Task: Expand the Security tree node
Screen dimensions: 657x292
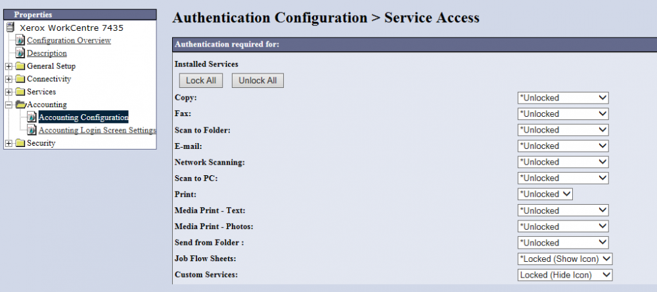Action: click(x=9, y=143)
